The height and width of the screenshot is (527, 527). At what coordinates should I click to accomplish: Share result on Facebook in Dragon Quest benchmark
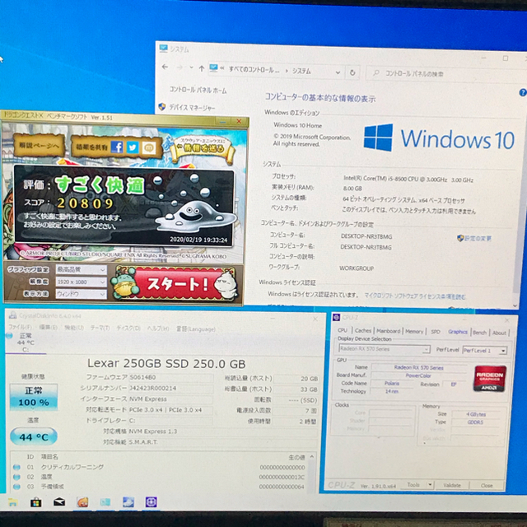[x=117, y=147]
